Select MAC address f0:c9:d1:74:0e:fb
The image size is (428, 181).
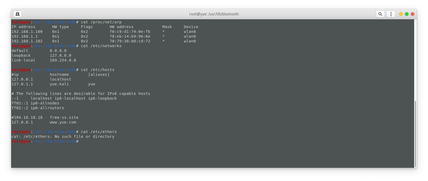click(x=130, y=32)
